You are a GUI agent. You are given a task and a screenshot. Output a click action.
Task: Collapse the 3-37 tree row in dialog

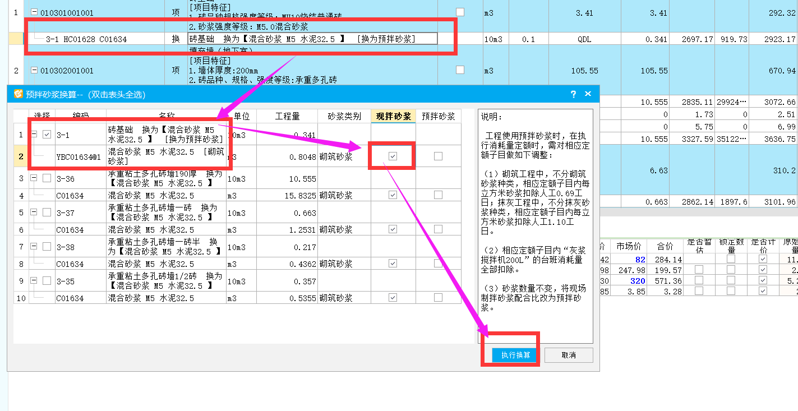tap(34, 213)
